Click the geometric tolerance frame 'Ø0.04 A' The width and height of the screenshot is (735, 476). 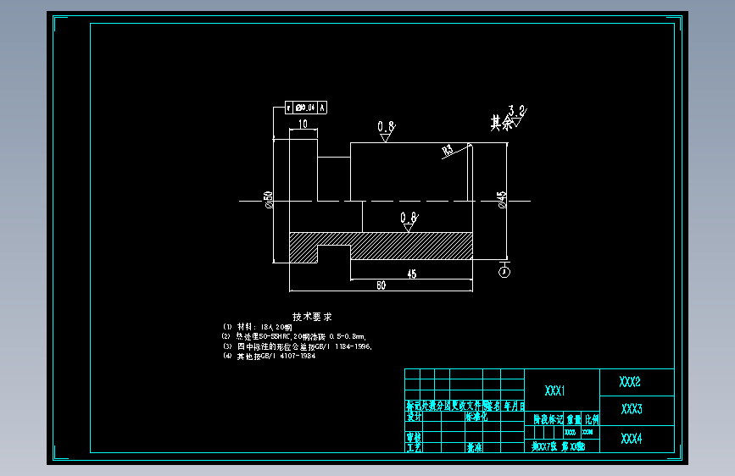[306, 108]
